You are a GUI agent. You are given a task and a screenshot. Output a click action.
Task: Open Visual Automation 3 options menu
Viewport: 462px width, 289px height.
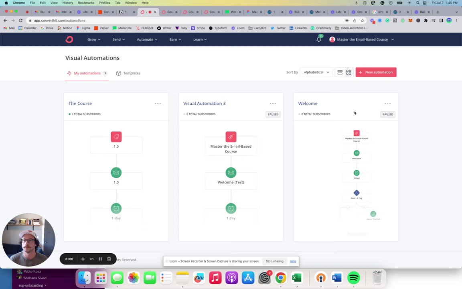[x=273, y=104]
